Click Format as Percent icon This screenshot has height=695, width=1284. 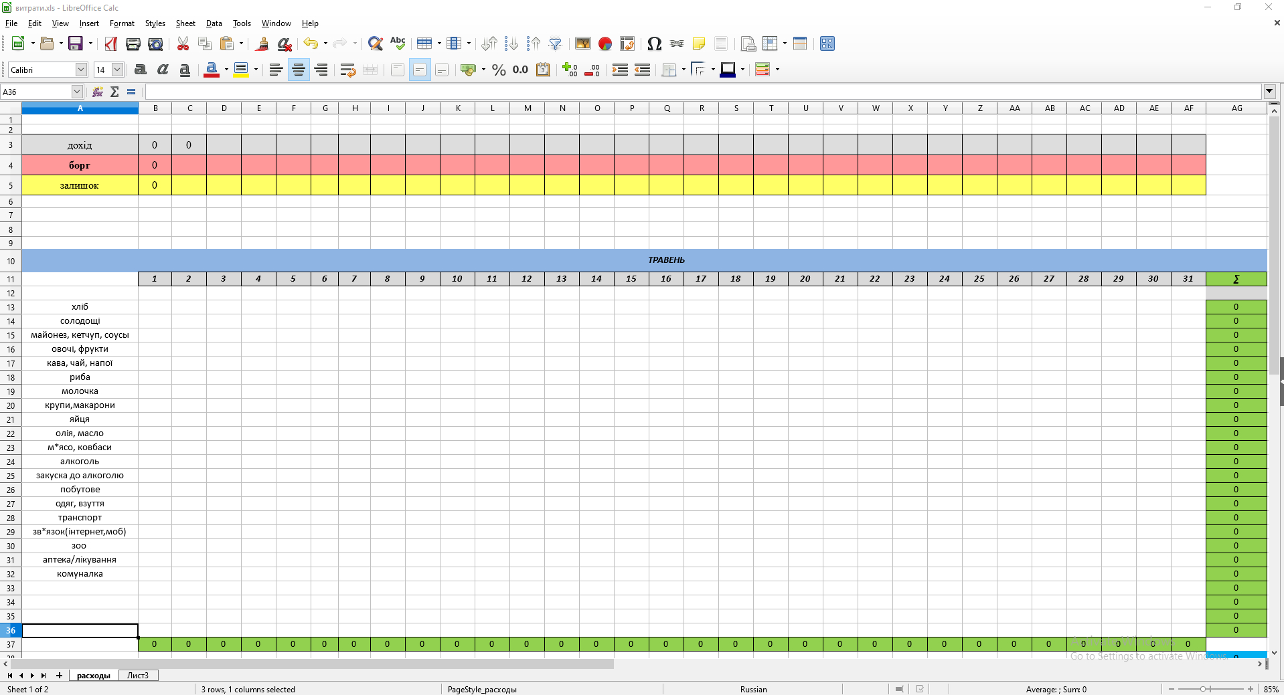(x=499, y=70)
